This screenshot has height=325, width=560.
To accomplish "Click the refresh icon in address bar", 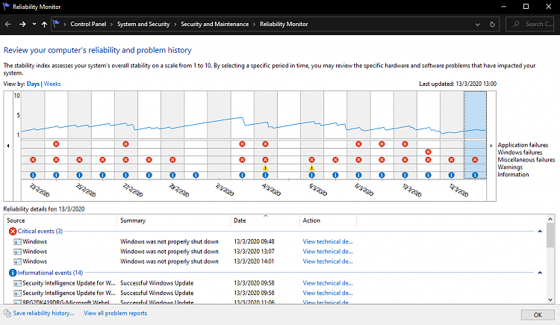I will tap(492, 25).
